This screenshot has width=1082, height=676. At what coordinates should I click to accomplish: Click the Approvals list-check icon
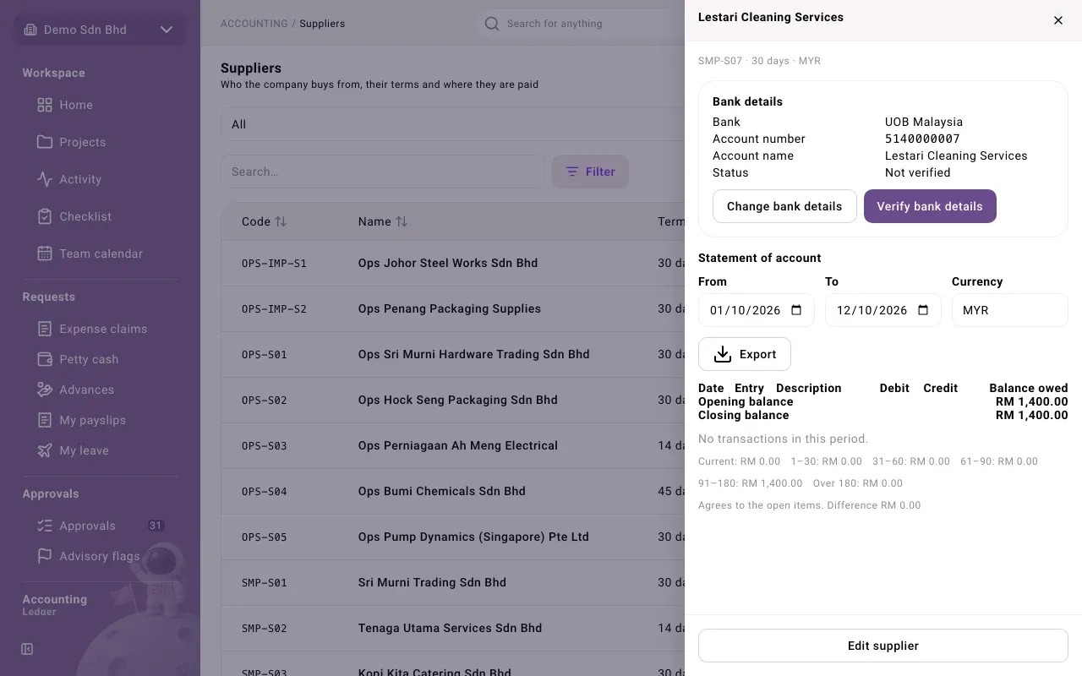(x=45, y=526)
